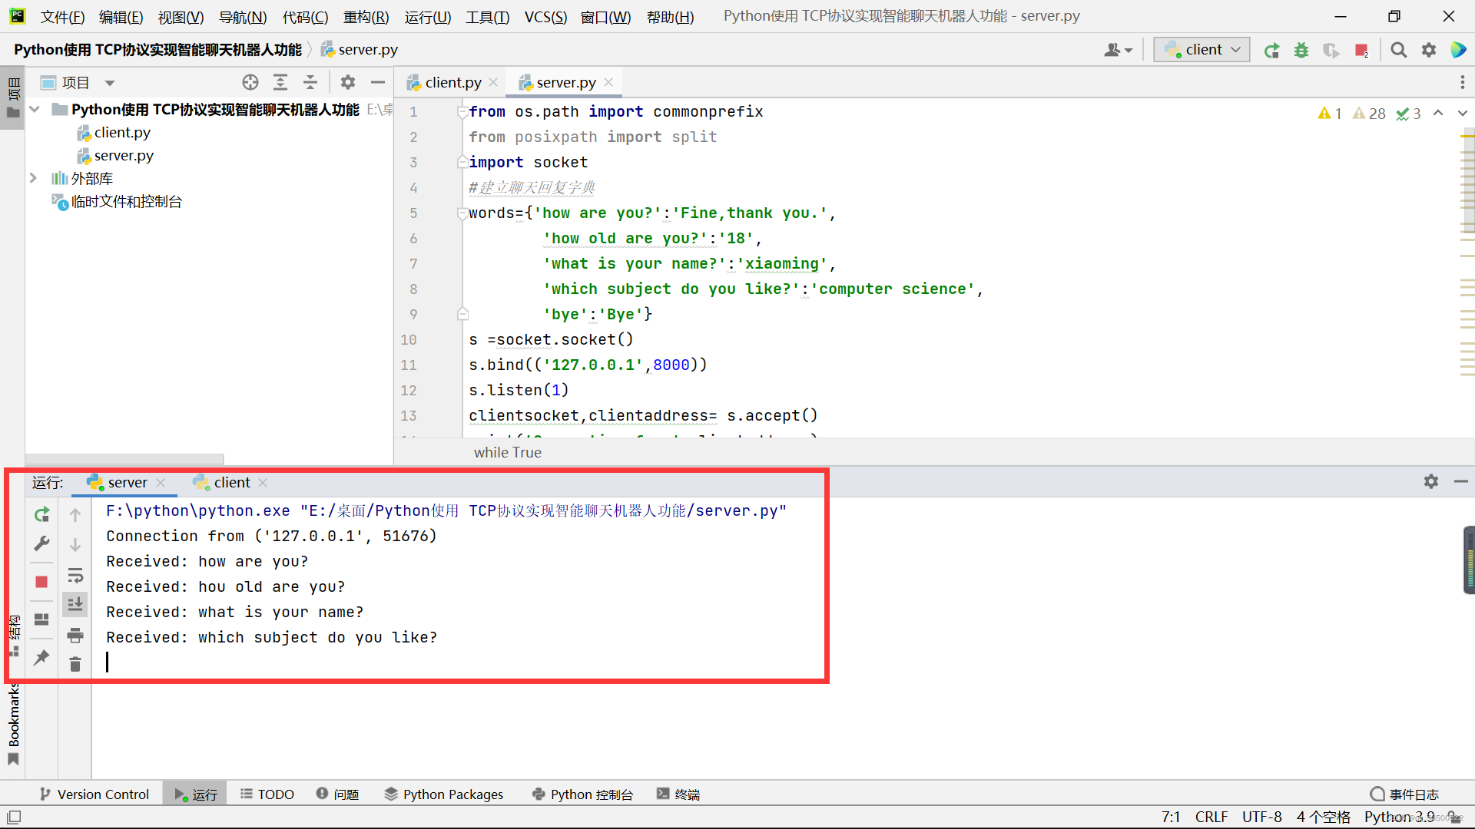Open Search Everywhere magnifier icon

click(1399, 50)
